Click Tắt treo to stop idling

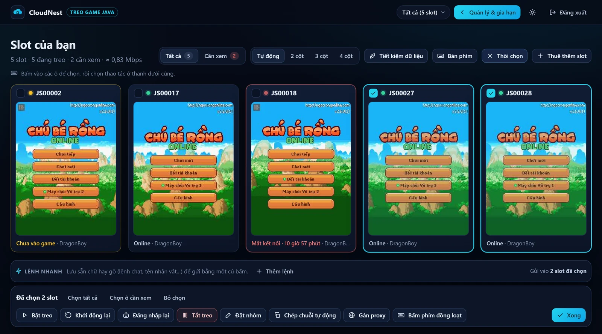click(197, 315)
